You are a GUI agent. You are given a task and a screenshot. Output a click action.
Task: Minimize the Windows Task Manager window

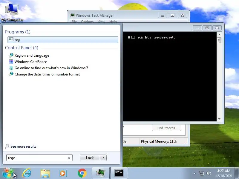pyautogui.click(x=163, y=16)
